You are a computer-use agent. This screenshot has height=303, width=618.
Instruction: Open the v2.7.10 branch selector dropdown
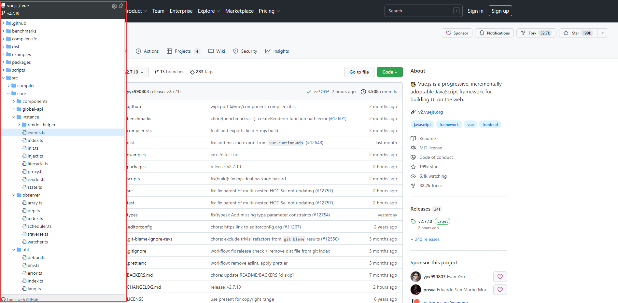[137, 72]
